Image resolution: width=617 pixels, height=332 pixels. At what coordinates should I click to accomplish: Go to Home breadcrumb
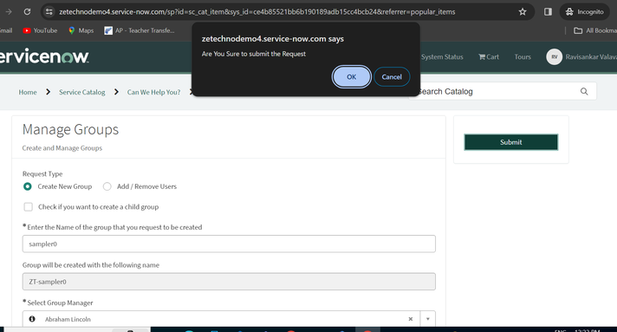click(x=28, y=92)
